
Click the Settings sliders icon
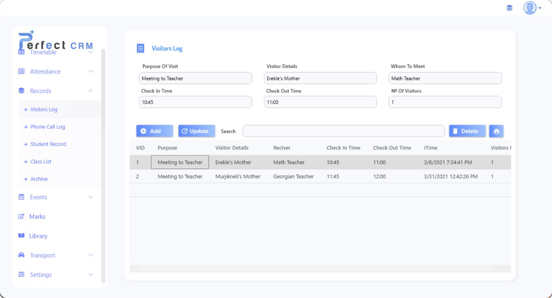pos(21,274)
